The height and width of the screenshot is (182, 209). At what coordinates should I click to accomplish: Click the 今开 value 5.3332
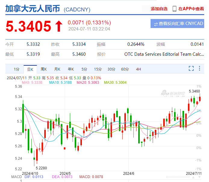33,44
